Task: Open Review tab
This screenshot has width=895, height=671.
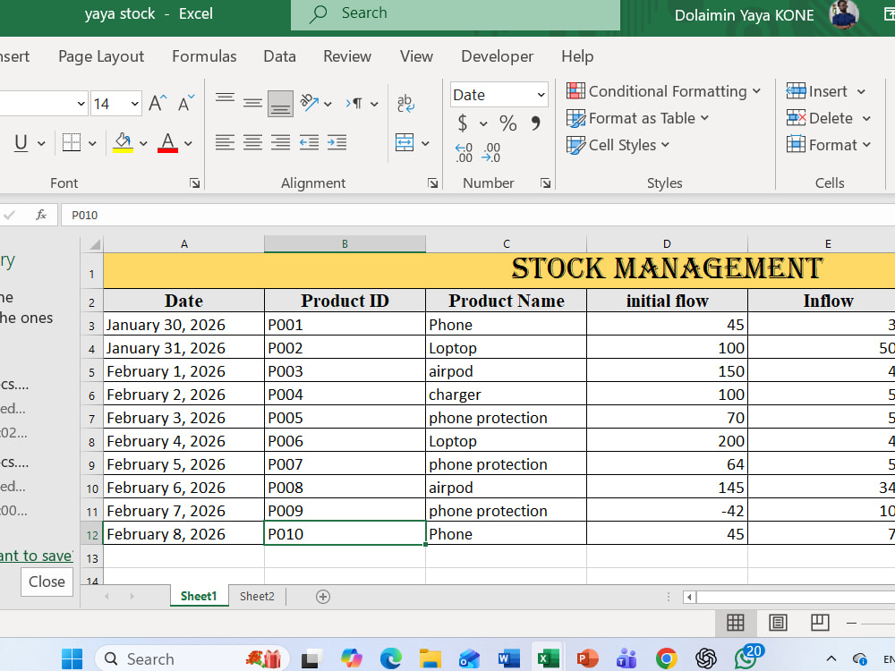Action: 347,56
